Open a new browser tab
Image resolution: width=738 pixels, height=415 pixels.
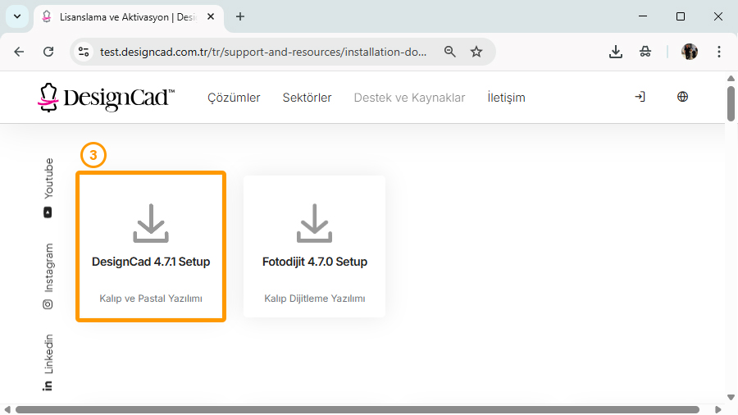point(240,16)
